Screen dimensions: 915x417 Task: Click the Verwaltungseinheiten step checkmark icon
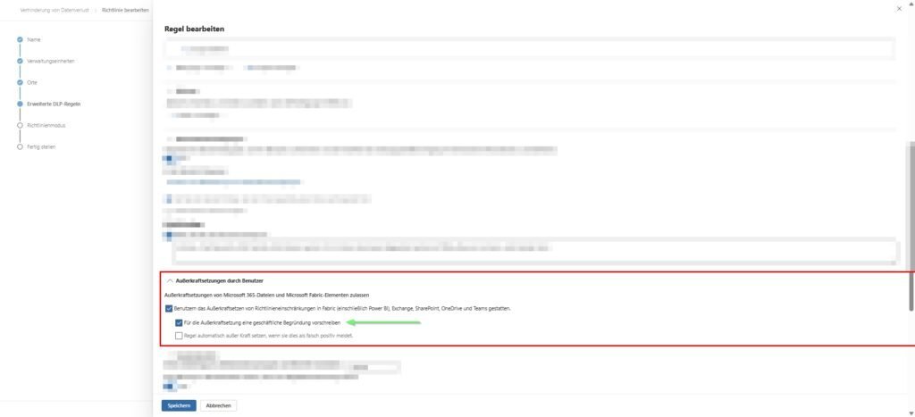click(x=20, y=62)
